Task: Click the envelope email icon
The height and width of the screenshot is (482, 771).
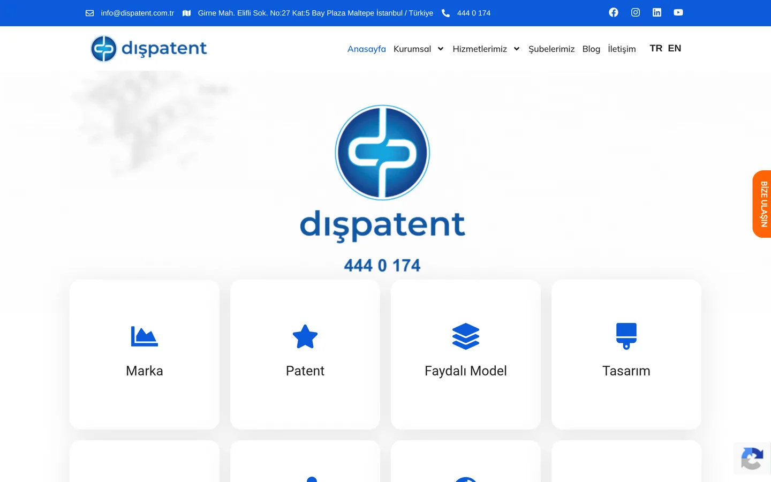Action: (x=90, y=13)
